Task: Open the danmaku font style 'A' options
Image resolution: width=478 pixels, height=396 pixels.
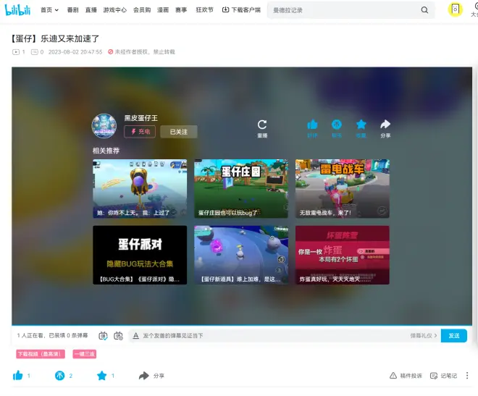Action: point(135,336)
